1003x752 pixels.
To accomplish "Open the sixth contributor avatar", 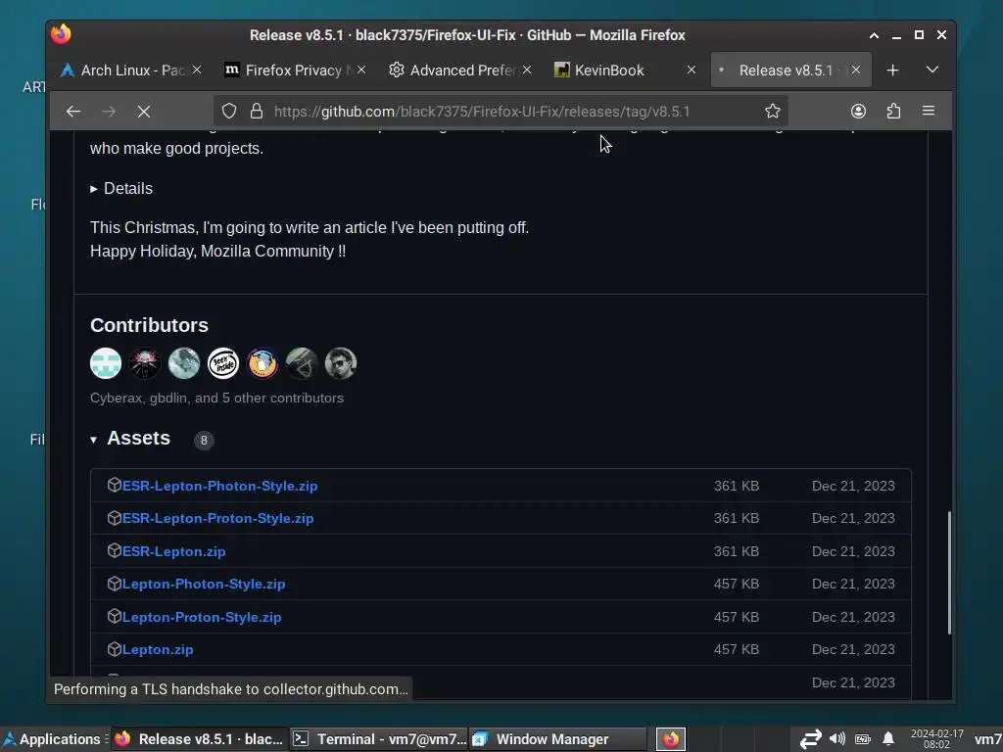I will tap(302, 364).
